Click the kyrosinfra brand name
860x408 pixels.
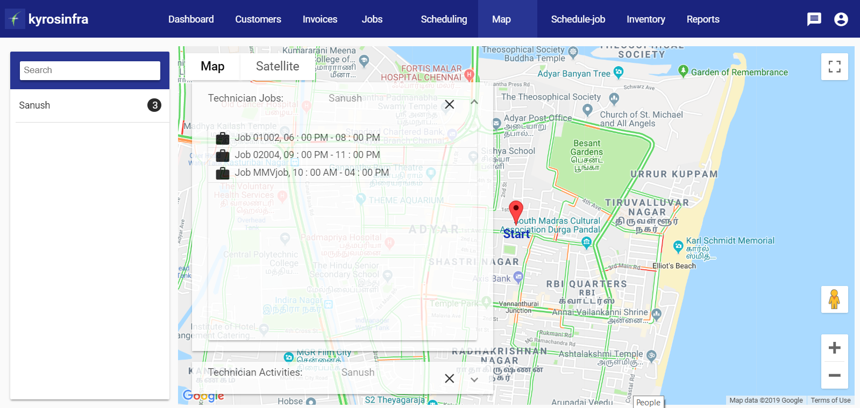click(58, 19)
